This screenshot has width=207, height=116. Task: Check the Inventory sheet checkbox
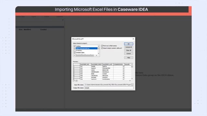(75, 50)
